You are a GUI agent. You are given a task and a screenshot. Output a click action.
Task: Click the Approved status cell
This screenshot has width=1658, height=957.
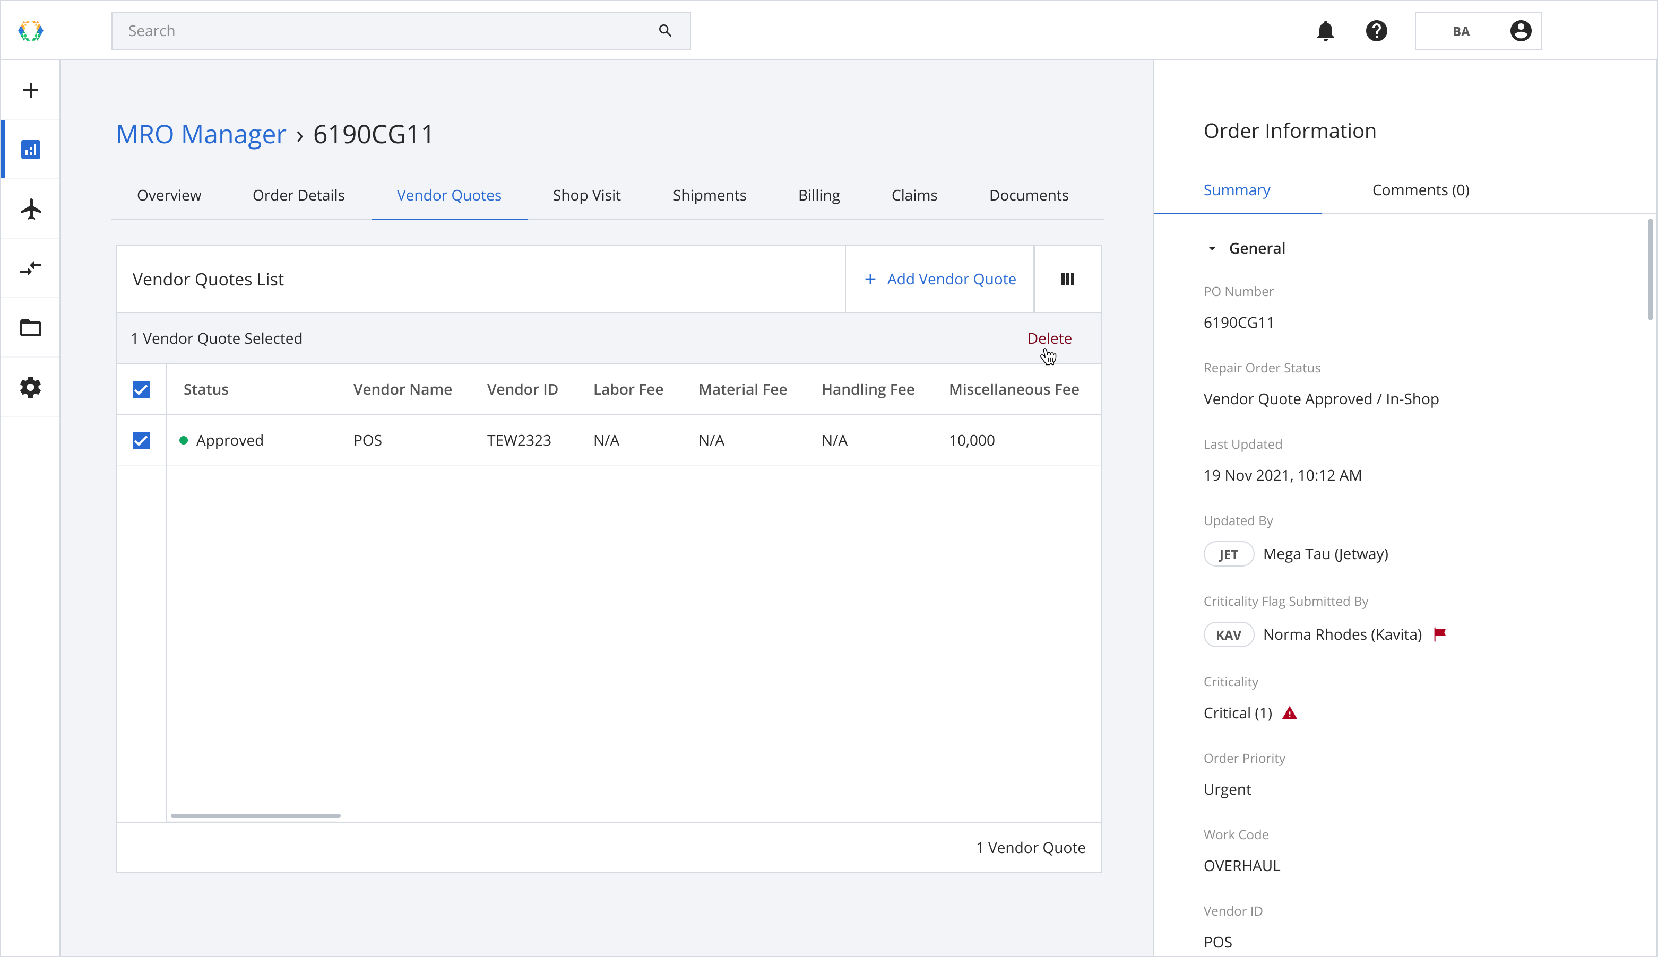(229, 440)
